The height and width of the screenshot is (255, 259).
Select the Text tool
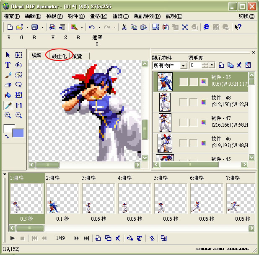point(8,65)
